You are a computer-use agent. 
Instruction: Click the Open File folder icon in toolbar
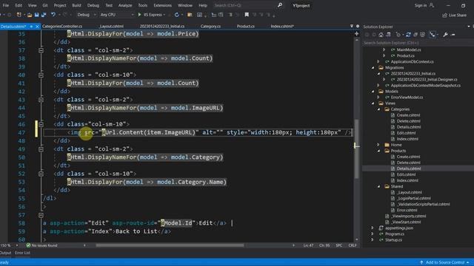coord(30,15)
